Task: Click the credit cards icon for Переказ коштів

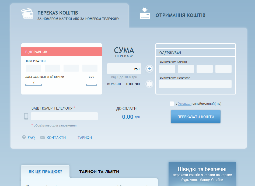Action: (x=28, y=13)
